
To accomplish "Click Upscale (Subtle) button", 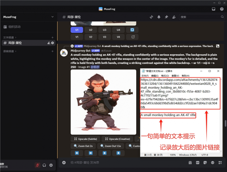I will (85, 139).
